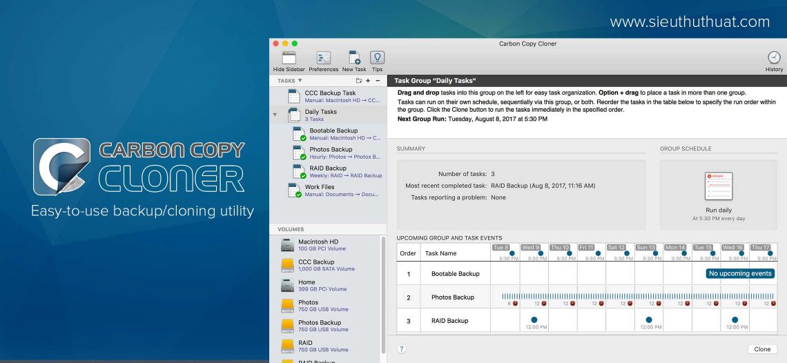Viewport: 787px width, 363px height.
Task: Open the History clock icon
Action: pos(774,57)
